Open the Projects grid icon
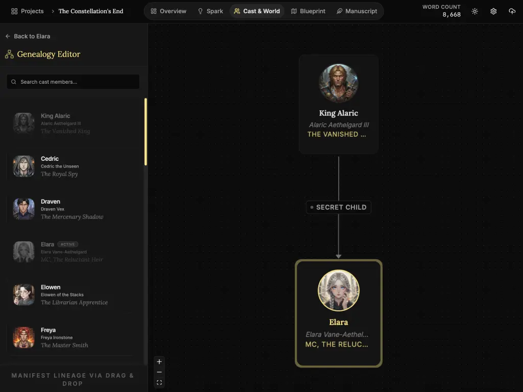Screen dimensions: 523x392 pos(14,11)
